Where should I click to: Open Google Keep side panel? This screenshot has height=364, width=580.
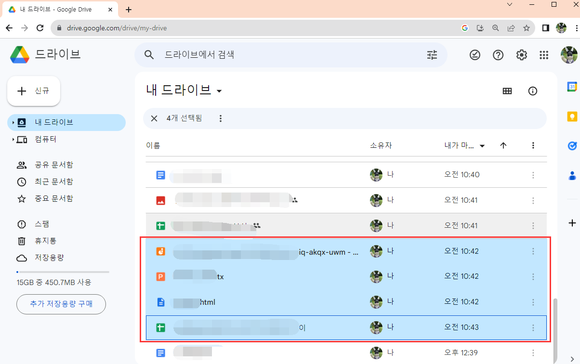tap(571, 116)
